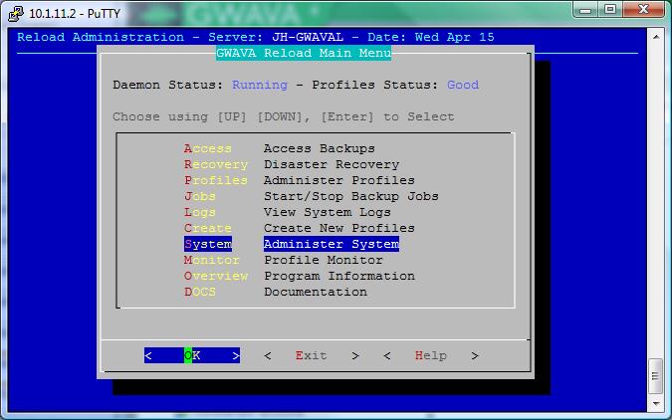
Task: Click 'View System Logs' text
Action: pos(327,212)
